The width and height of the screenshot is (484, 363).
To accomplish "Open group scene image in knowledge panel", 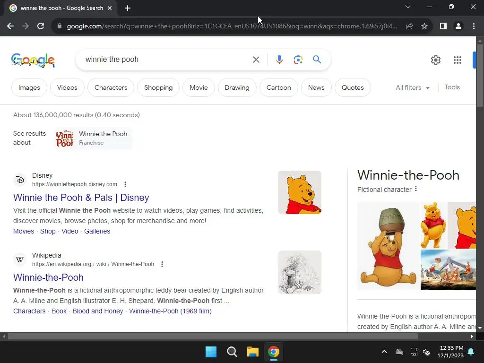I will (x=448, y=270).
